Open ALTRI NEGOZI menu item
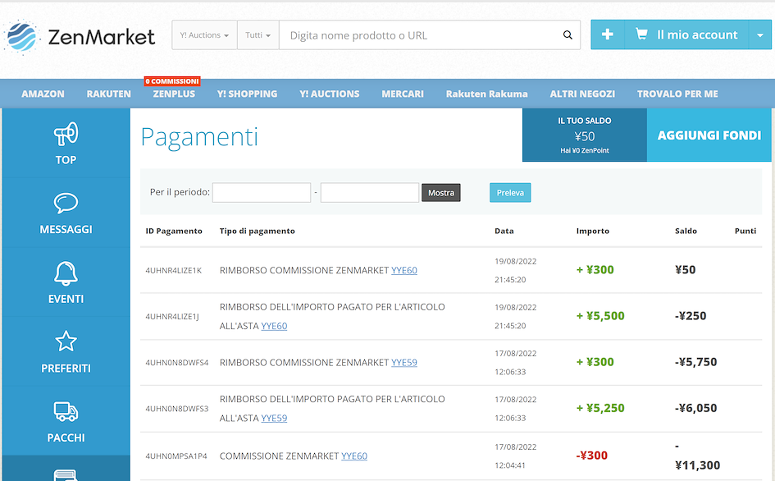The image size is (775, 481). tap(582, 94)
